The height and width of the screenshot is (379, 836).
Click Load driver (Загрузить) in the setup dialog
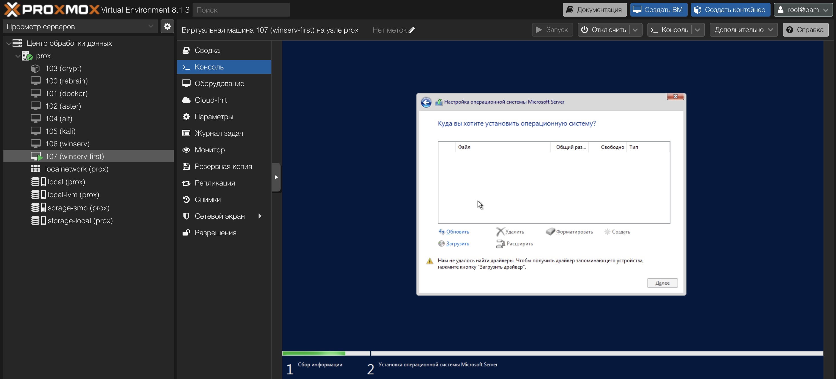pos(457,244)
